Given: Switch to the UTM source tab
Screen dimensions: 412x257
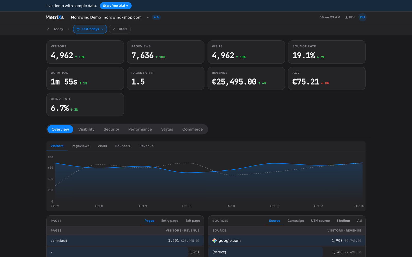Looking at the screenshot, I should 320,221.
